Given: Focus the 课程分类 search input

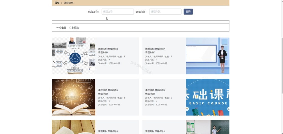Looking at the screenshot, I should [165, 12].
